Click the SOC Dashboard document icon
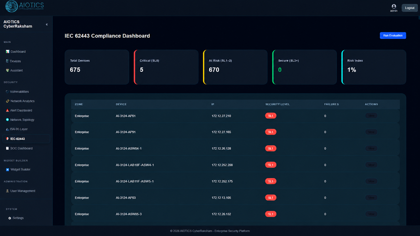 [7, 148]
